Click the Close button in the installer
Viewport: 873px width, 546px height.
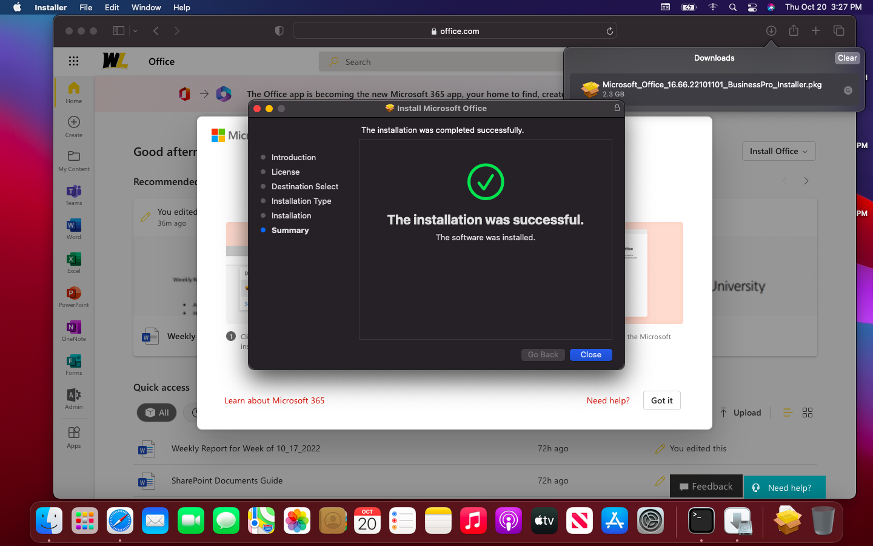click(x=590, y=355)
